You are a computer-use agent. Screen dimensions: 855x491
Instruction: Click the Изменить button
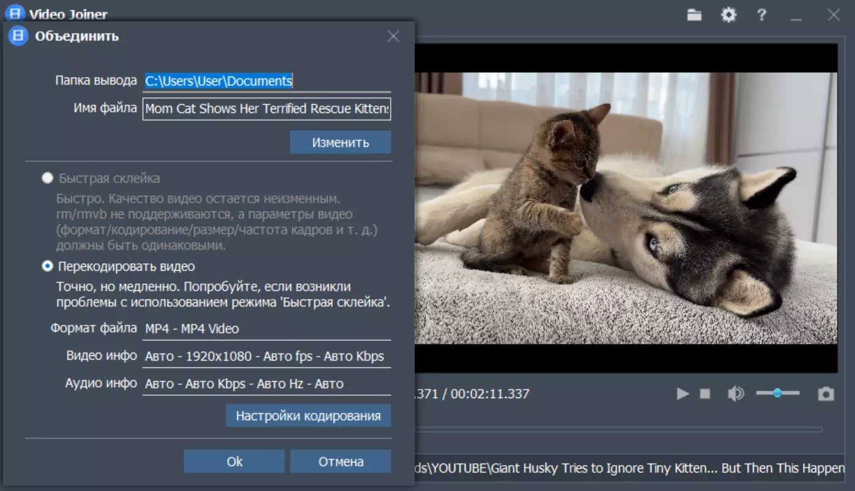pos(341,142)
